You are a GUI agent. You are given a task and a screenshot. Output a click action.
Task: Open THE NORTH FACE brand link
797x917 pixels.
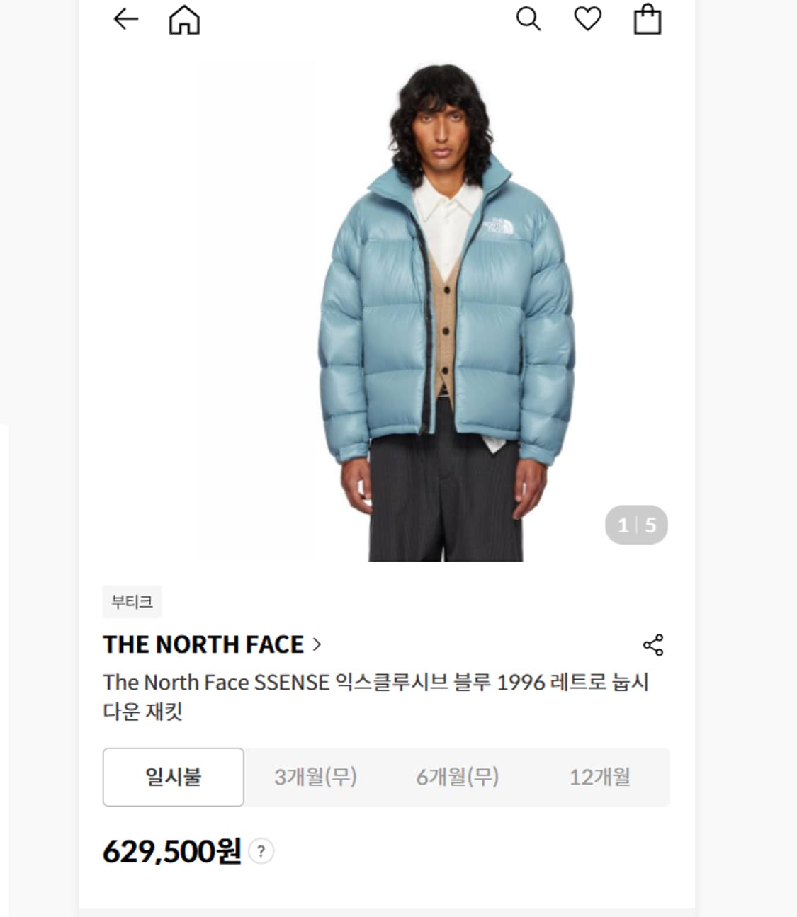point(203,644)
